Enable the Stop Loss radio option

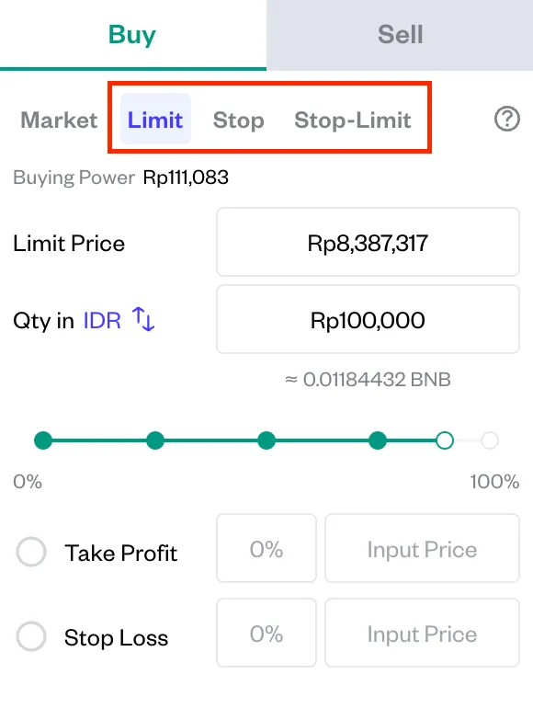31,636
